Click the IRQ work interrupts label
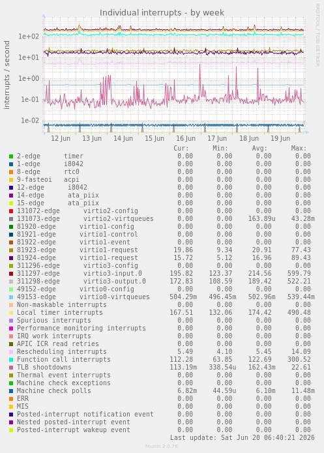324x453 pixels. pyautogui.click(x=54, y=336)
